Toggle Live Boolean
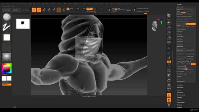 [x=25, y=10]
